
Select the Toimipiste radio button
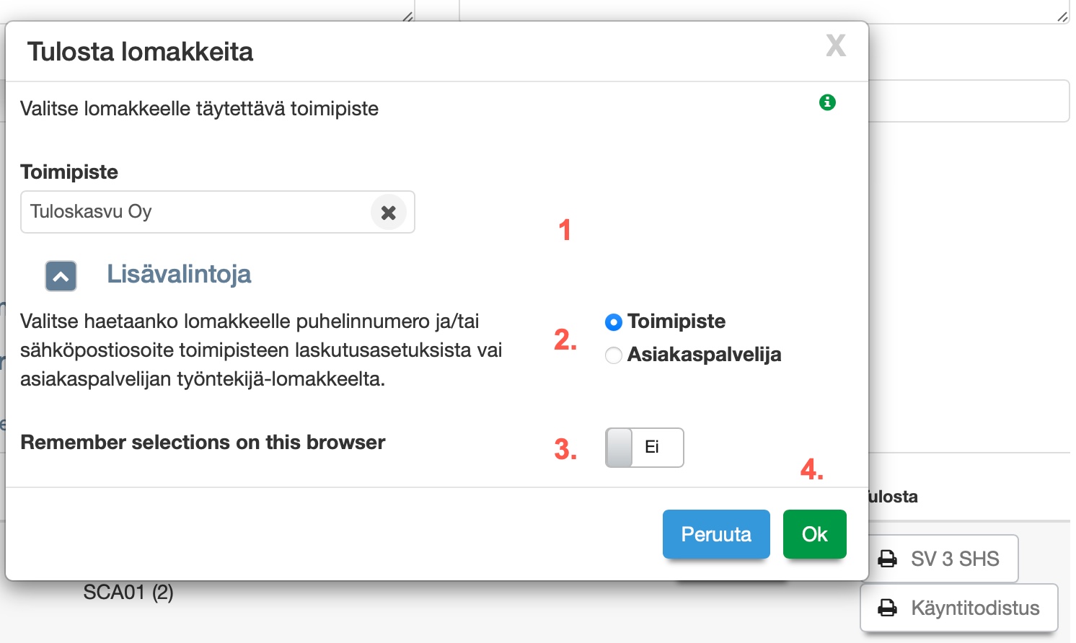click(x=613, y=322)
